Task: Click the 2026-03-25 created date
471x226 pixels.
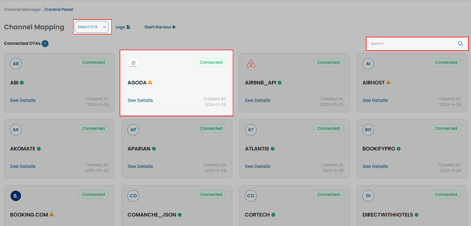Action: point(332,105)
